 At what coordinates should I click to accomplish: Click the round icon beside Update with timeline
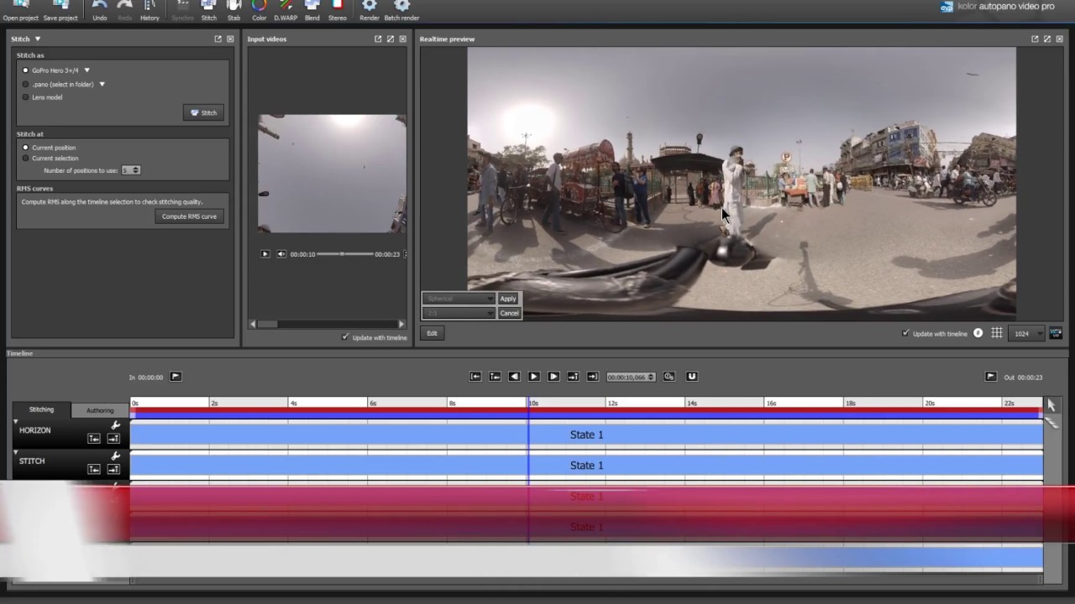tap(978, 333)
